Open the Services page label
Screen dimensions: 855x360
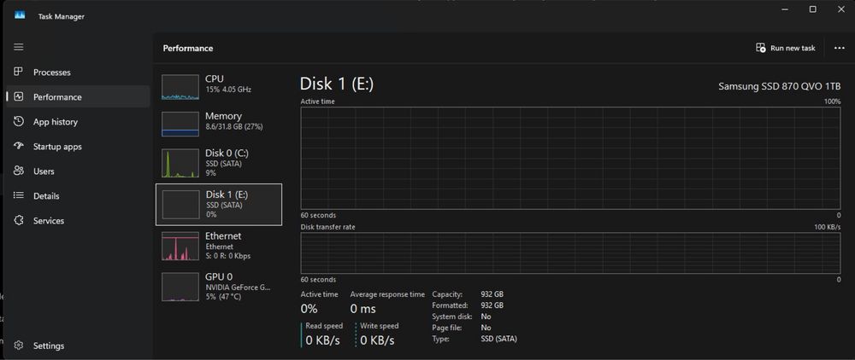(49, 221)
